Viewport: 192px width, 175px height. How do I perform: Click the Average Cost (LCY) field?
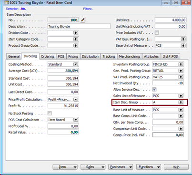pos(63,71)
